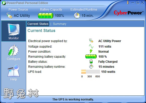Click the green lightning power condition icon
Viewport: 146px width, 103px height.
91,51
